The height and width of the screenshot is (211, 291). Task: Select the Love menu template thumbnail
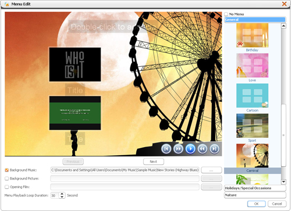click(252, 66)
